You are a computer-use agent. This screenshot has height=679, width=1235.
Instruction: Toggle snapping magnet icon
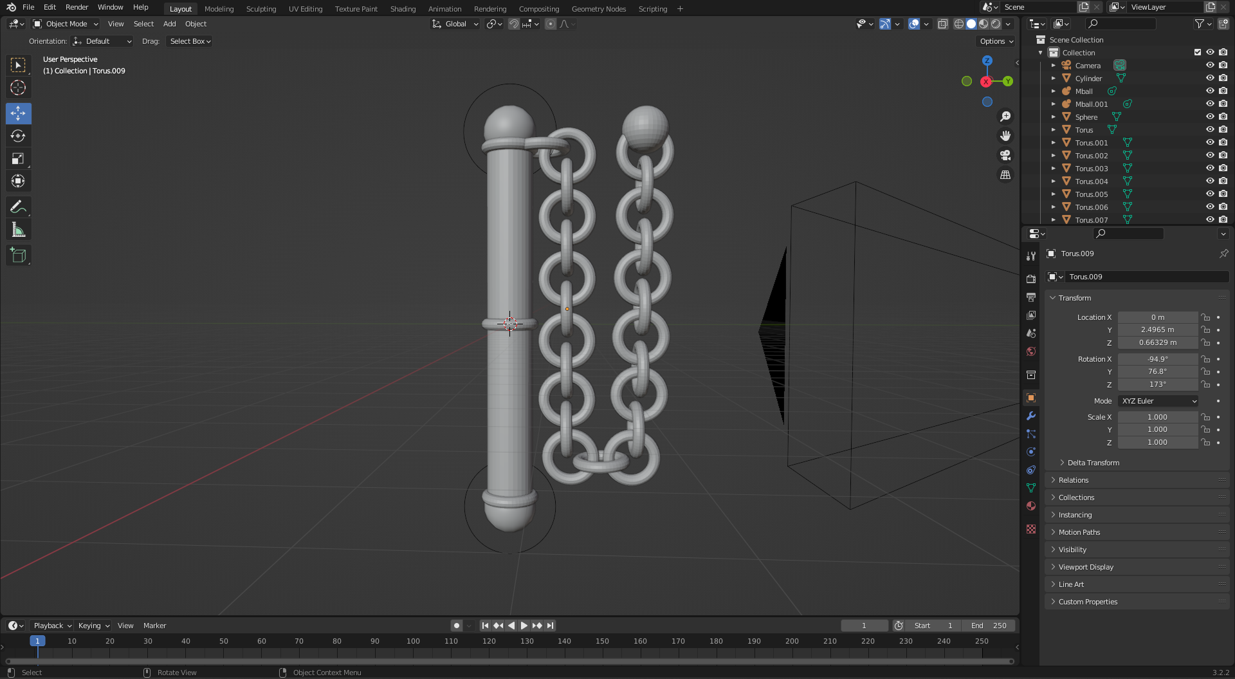[513, 24]
